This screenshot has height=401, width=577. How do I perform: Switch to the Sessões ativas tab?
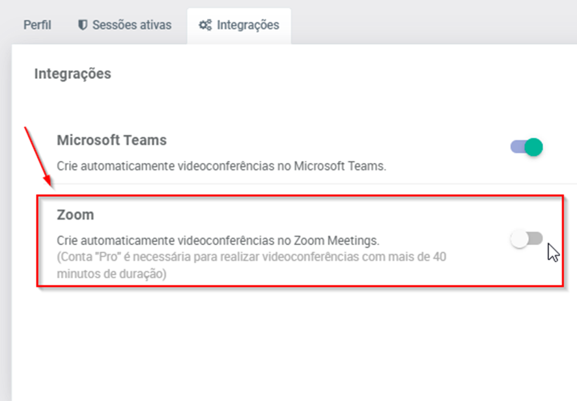click(132, 25)
